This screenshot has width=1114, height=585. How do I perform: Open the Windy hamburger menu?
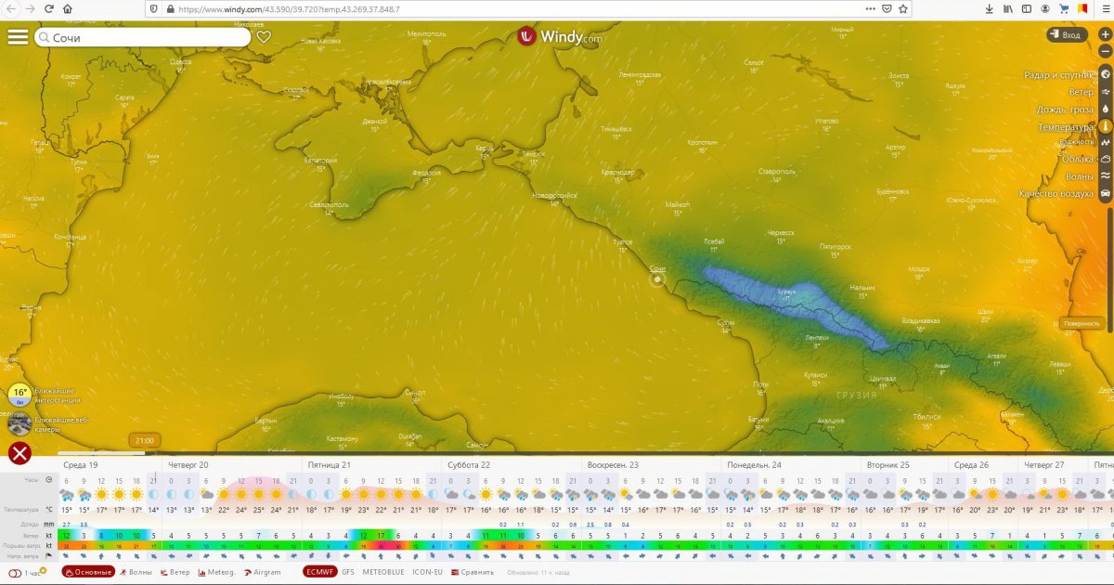point(18,37)
